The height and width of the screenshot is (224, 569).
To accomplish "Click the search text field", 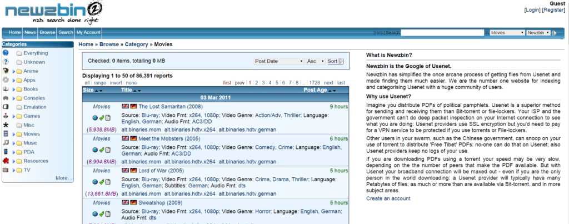I will click(442, 33).
